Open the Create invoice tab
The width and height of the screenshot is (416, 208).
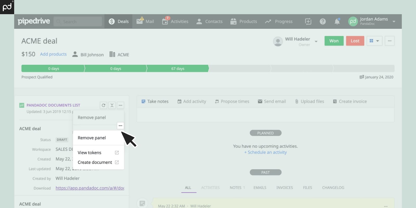click(x=350, y=101)
